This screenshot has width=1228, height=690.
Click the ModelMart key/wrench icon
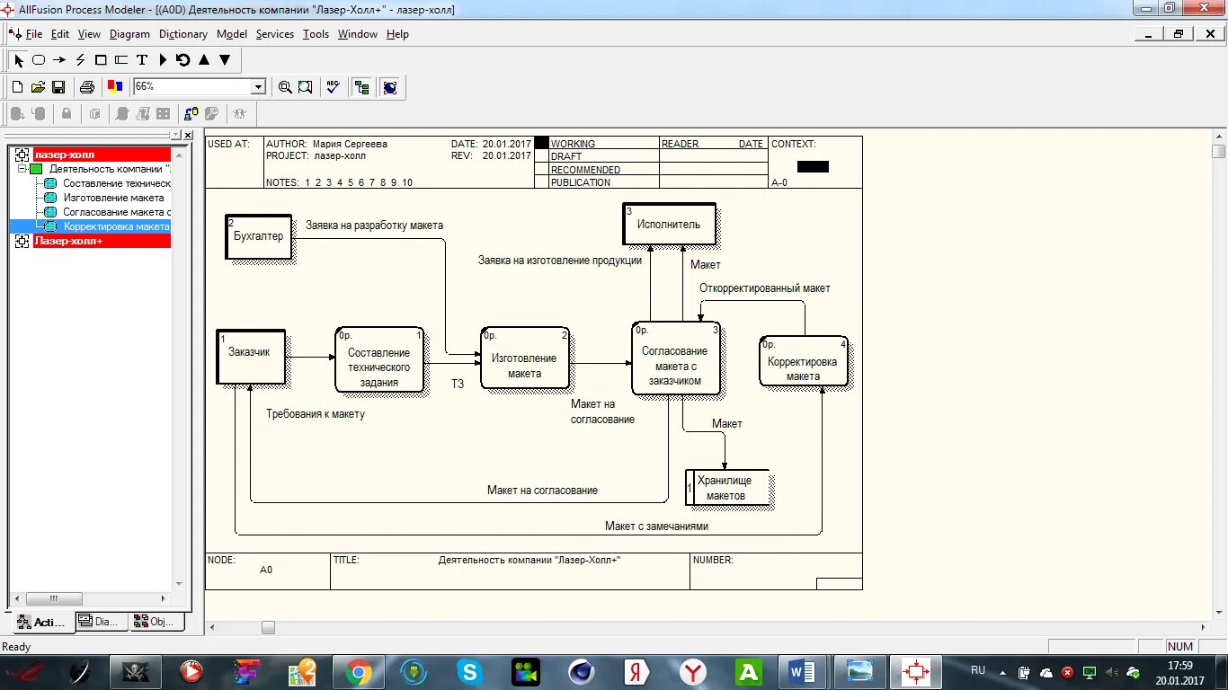pyautogui.click(x=212, y=114)
